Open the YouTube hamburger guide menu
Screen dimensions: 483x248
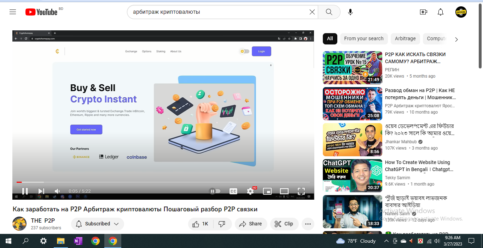tap(13, 12)
